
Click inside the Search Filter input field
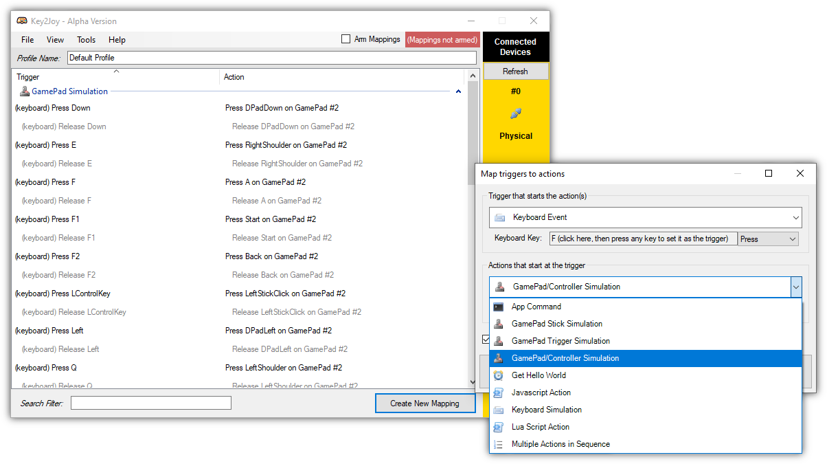click(150, 403)
